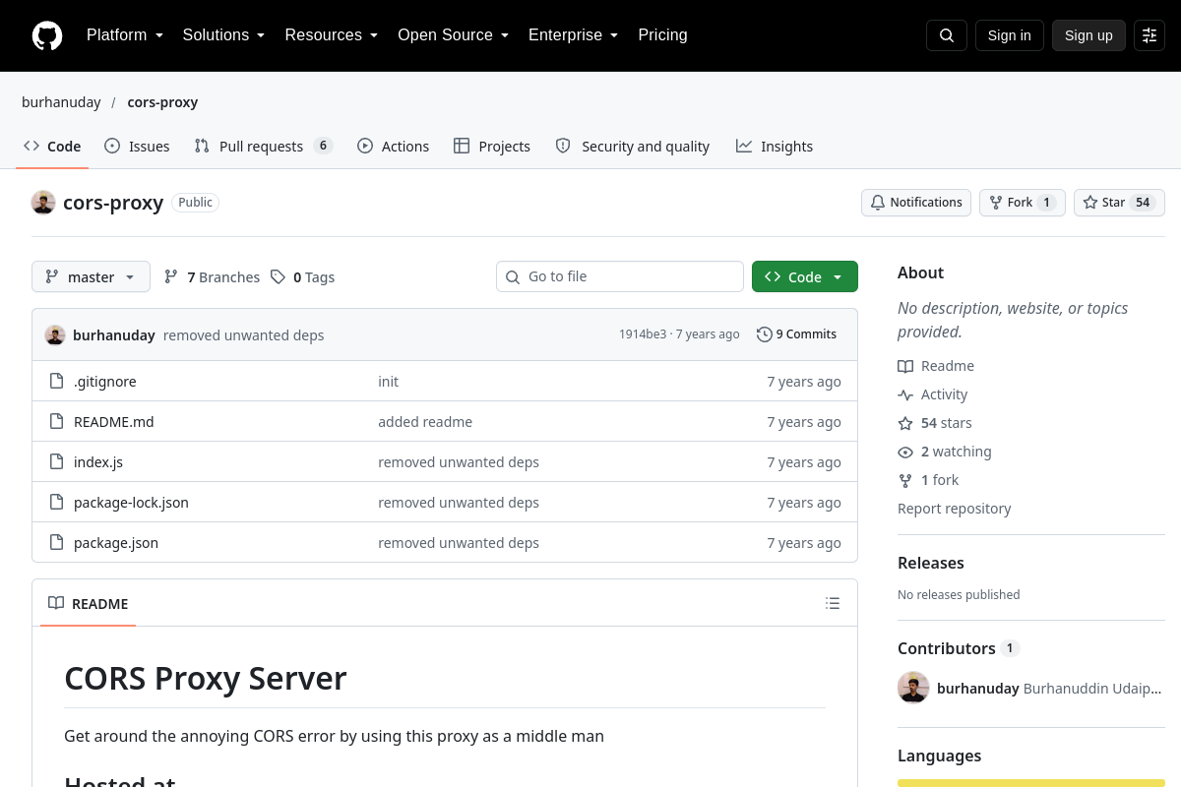Open the green Code dropdown button
Image resolution: width=1181 pixels, height=787 pixels.
(805, 276)
